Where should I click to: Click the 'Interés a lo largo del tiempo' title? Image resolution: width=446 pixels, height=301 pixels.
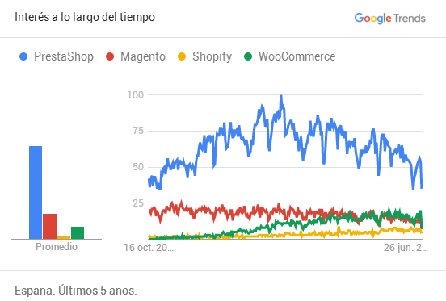pyautogui.click(x=85, y=17)
